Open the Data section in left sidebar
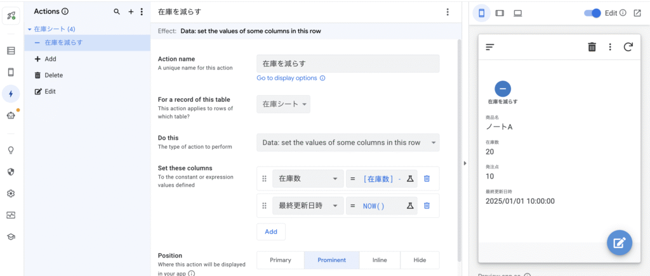The image size is (650, 276). click(11, 51)
